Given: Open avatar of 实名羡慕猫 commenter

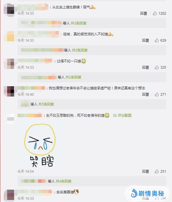Looking at the screenshot, I should pos(9,195).
